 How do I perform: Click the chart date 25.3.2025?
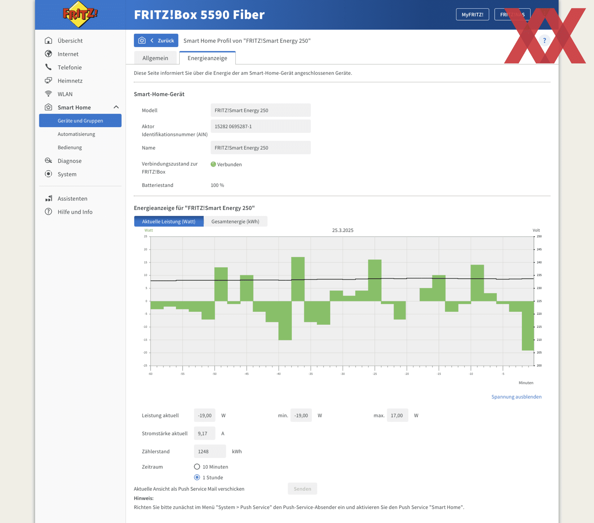coord(342,230)
